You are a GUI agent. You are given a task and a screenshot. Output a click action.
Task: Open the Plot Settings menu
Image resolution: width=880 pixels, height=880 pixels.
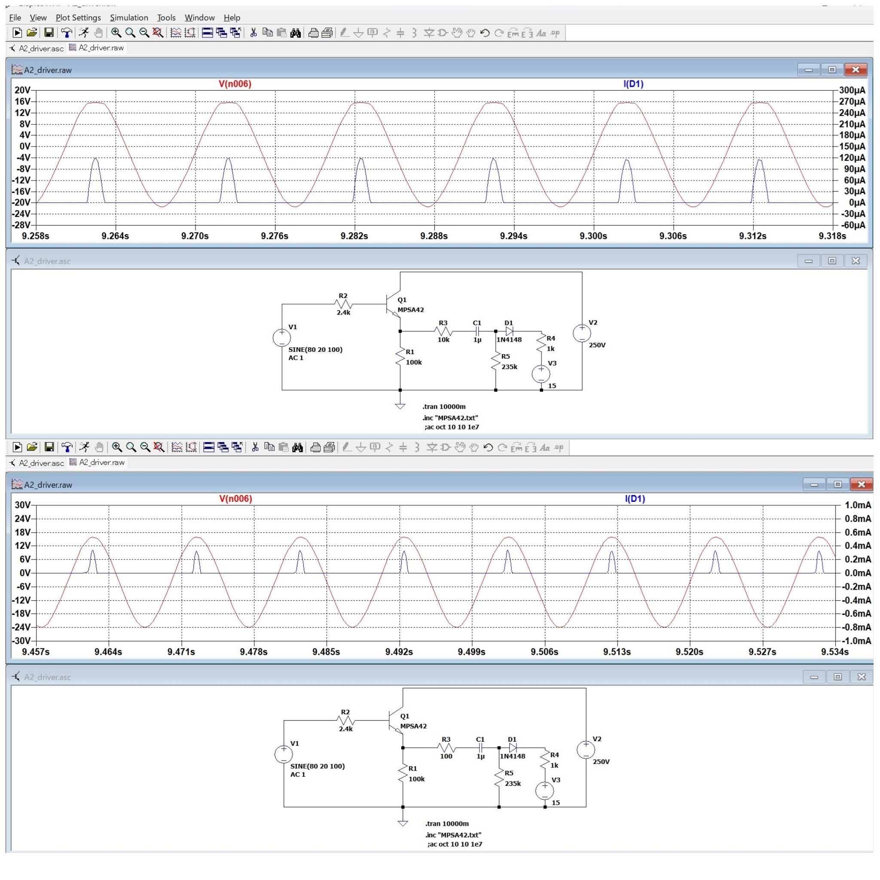click(x=78, y=17)
